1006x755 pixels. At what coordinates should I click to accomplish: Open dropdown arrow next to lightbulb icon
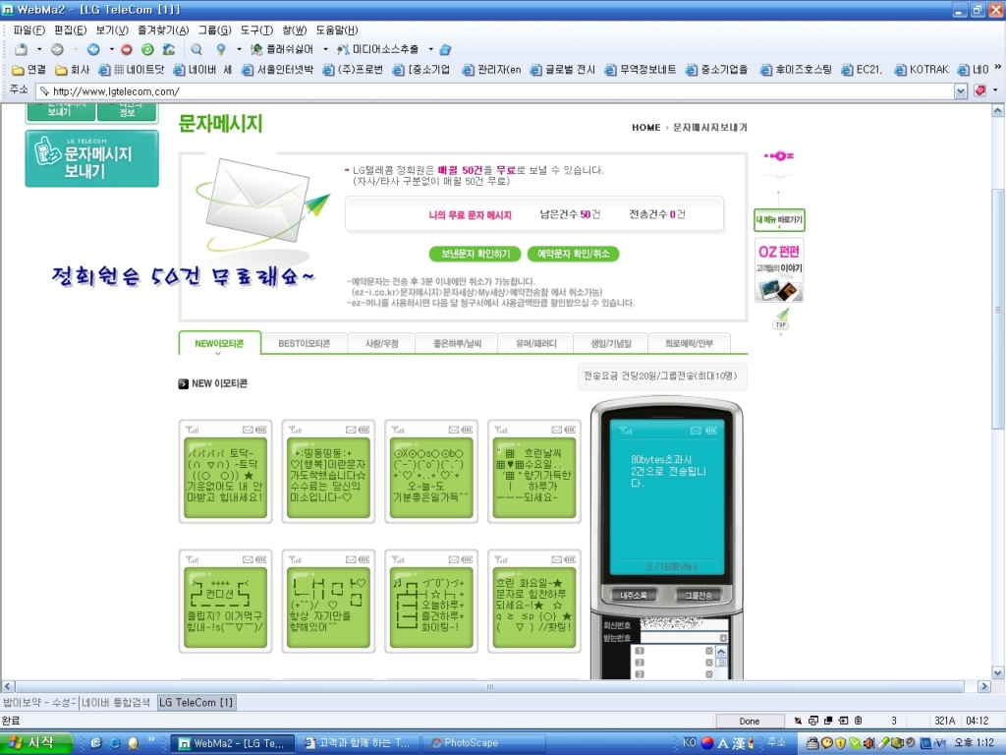click(x=240, y=49)
